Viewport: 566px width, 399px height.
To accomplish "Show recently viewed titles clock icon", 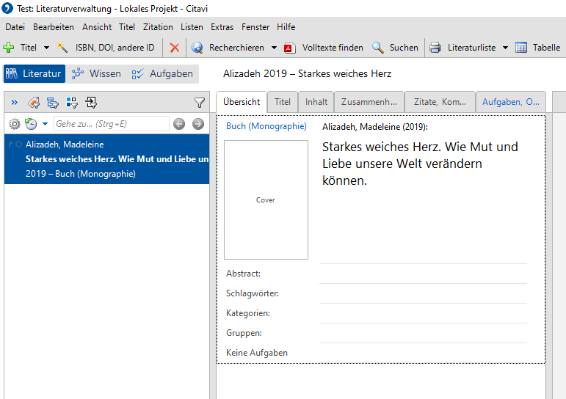I will pos(31,124).
